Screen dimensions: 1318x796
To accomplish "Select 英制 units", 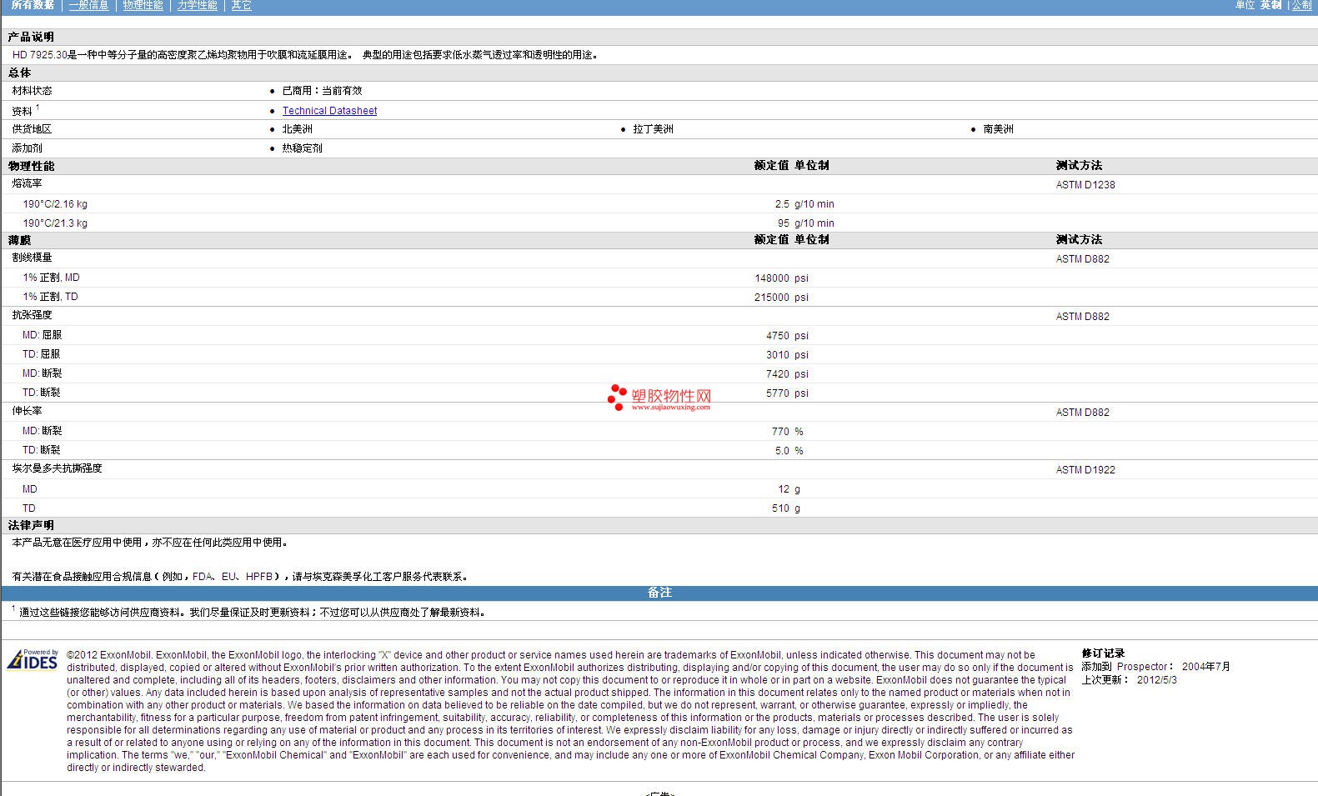I will [x=1270, y=5].
